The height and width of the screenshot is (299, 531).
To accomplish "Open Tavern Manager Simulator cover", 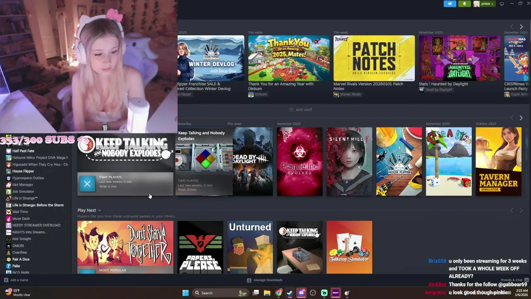I will pos(499,162).
